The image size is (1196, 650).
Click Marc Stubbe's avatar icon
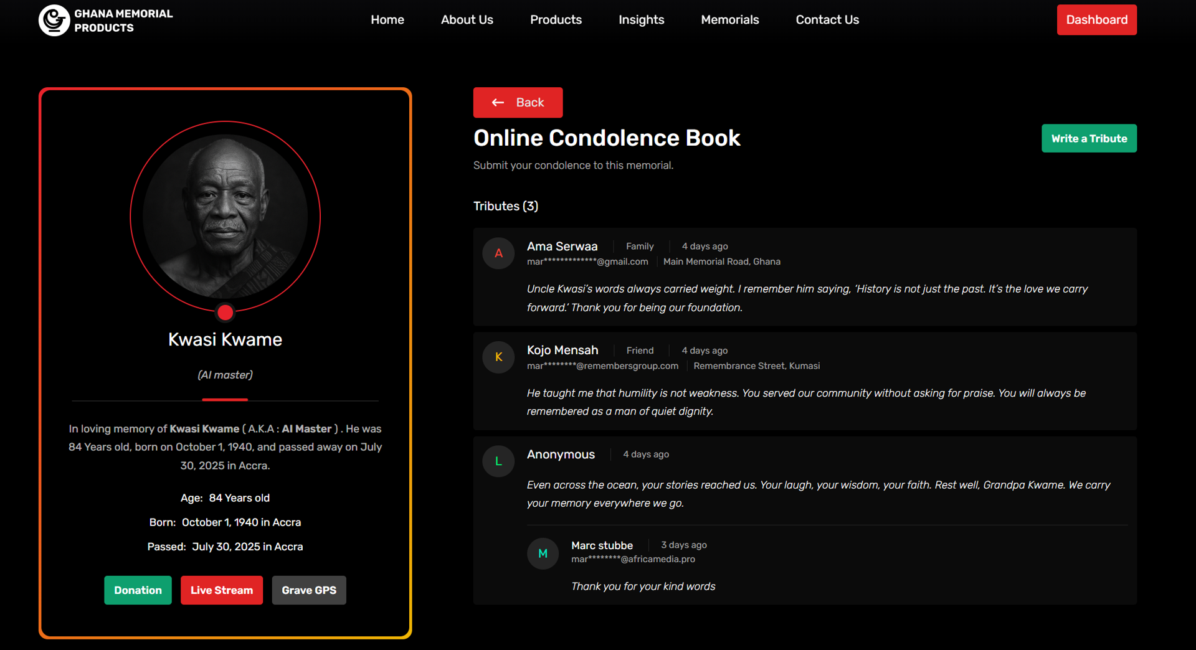pyautogui.click(x=543, y=553)
